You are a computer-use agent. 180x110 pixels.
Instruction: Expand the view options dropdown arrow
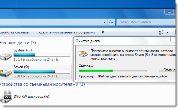point(167,32)
